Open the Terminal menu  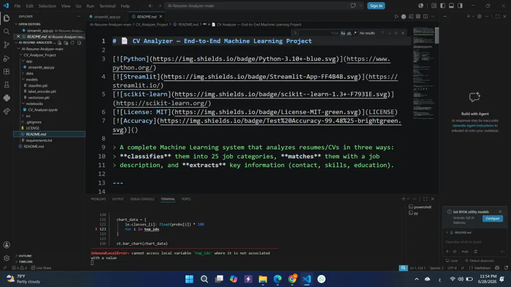click(x=107, y=6)
